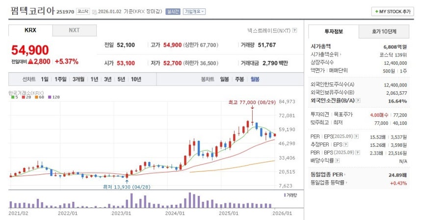The width and height of the screenshot is (422, 220).
Task: Click the 거래량 value 51,767
Action: pos(267,45)
